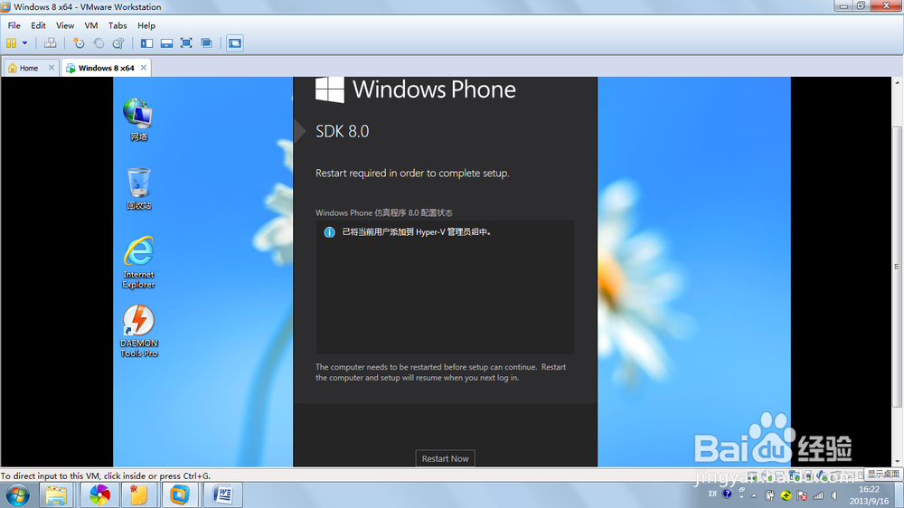
Task: Click the blue help question mark tray icon
Action: pyautogui.click(x=728, y=494)
